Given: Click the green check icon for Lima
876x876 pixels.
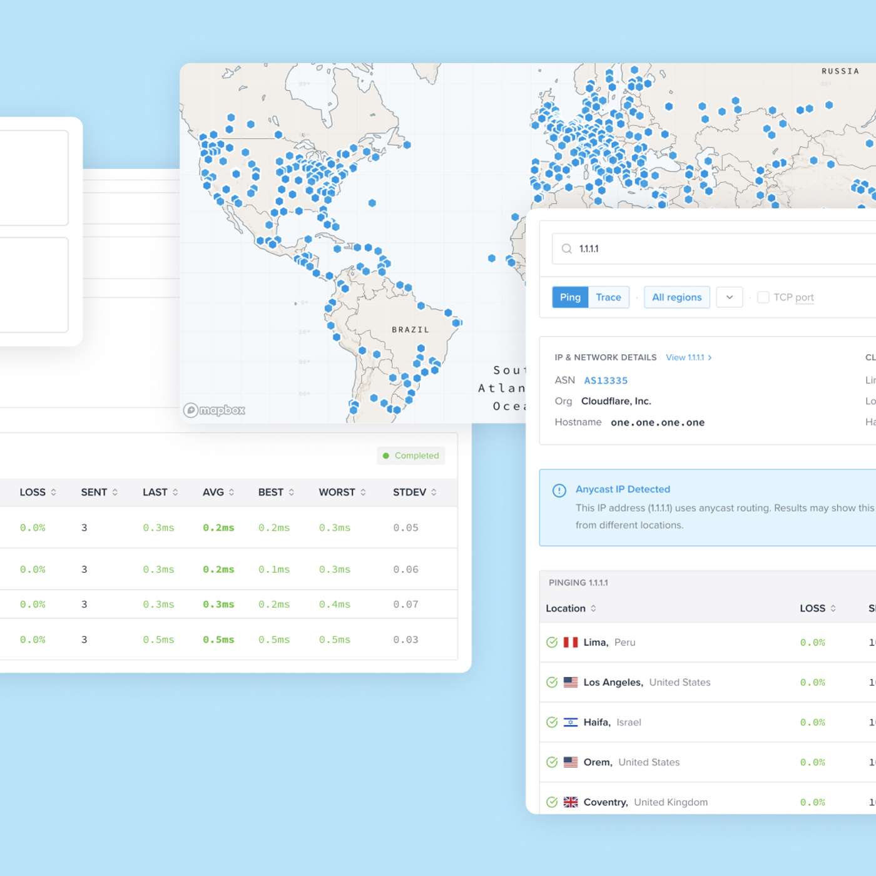Looking at the screenshot, I should tap(552, 643).
